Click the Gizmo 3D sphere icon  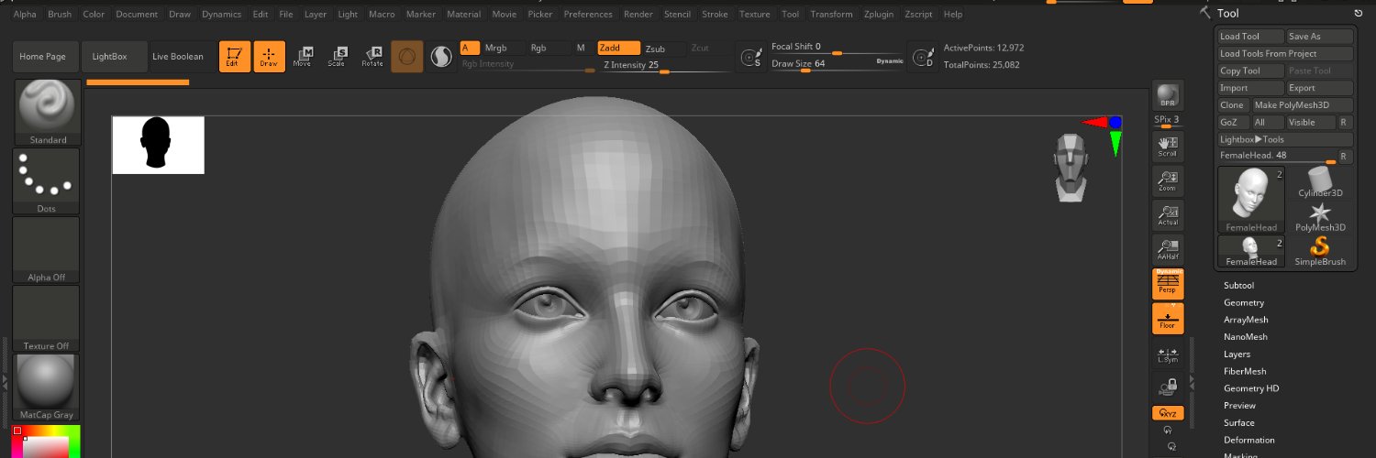click(x=407, y=57)
